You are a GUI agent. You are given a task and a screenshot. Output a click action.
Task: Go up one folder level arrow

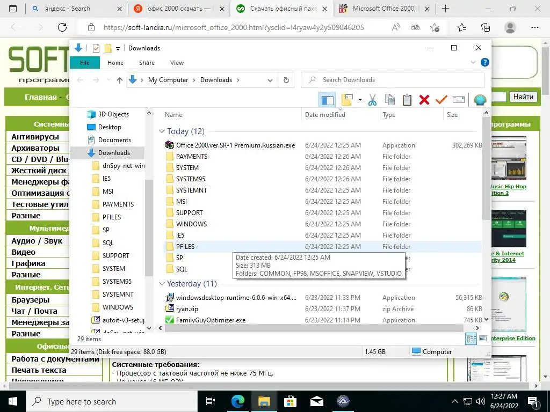pyautogui.click(x=120, y=80)
